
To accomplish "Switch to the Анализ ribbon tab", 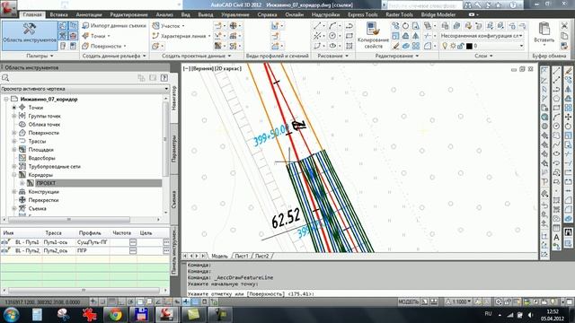I will point(164,14).
